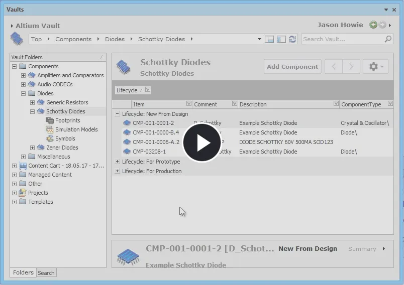Click the Schottky Diodes header chip icon
The image size is (404, 285).
(x=124, y=67)
